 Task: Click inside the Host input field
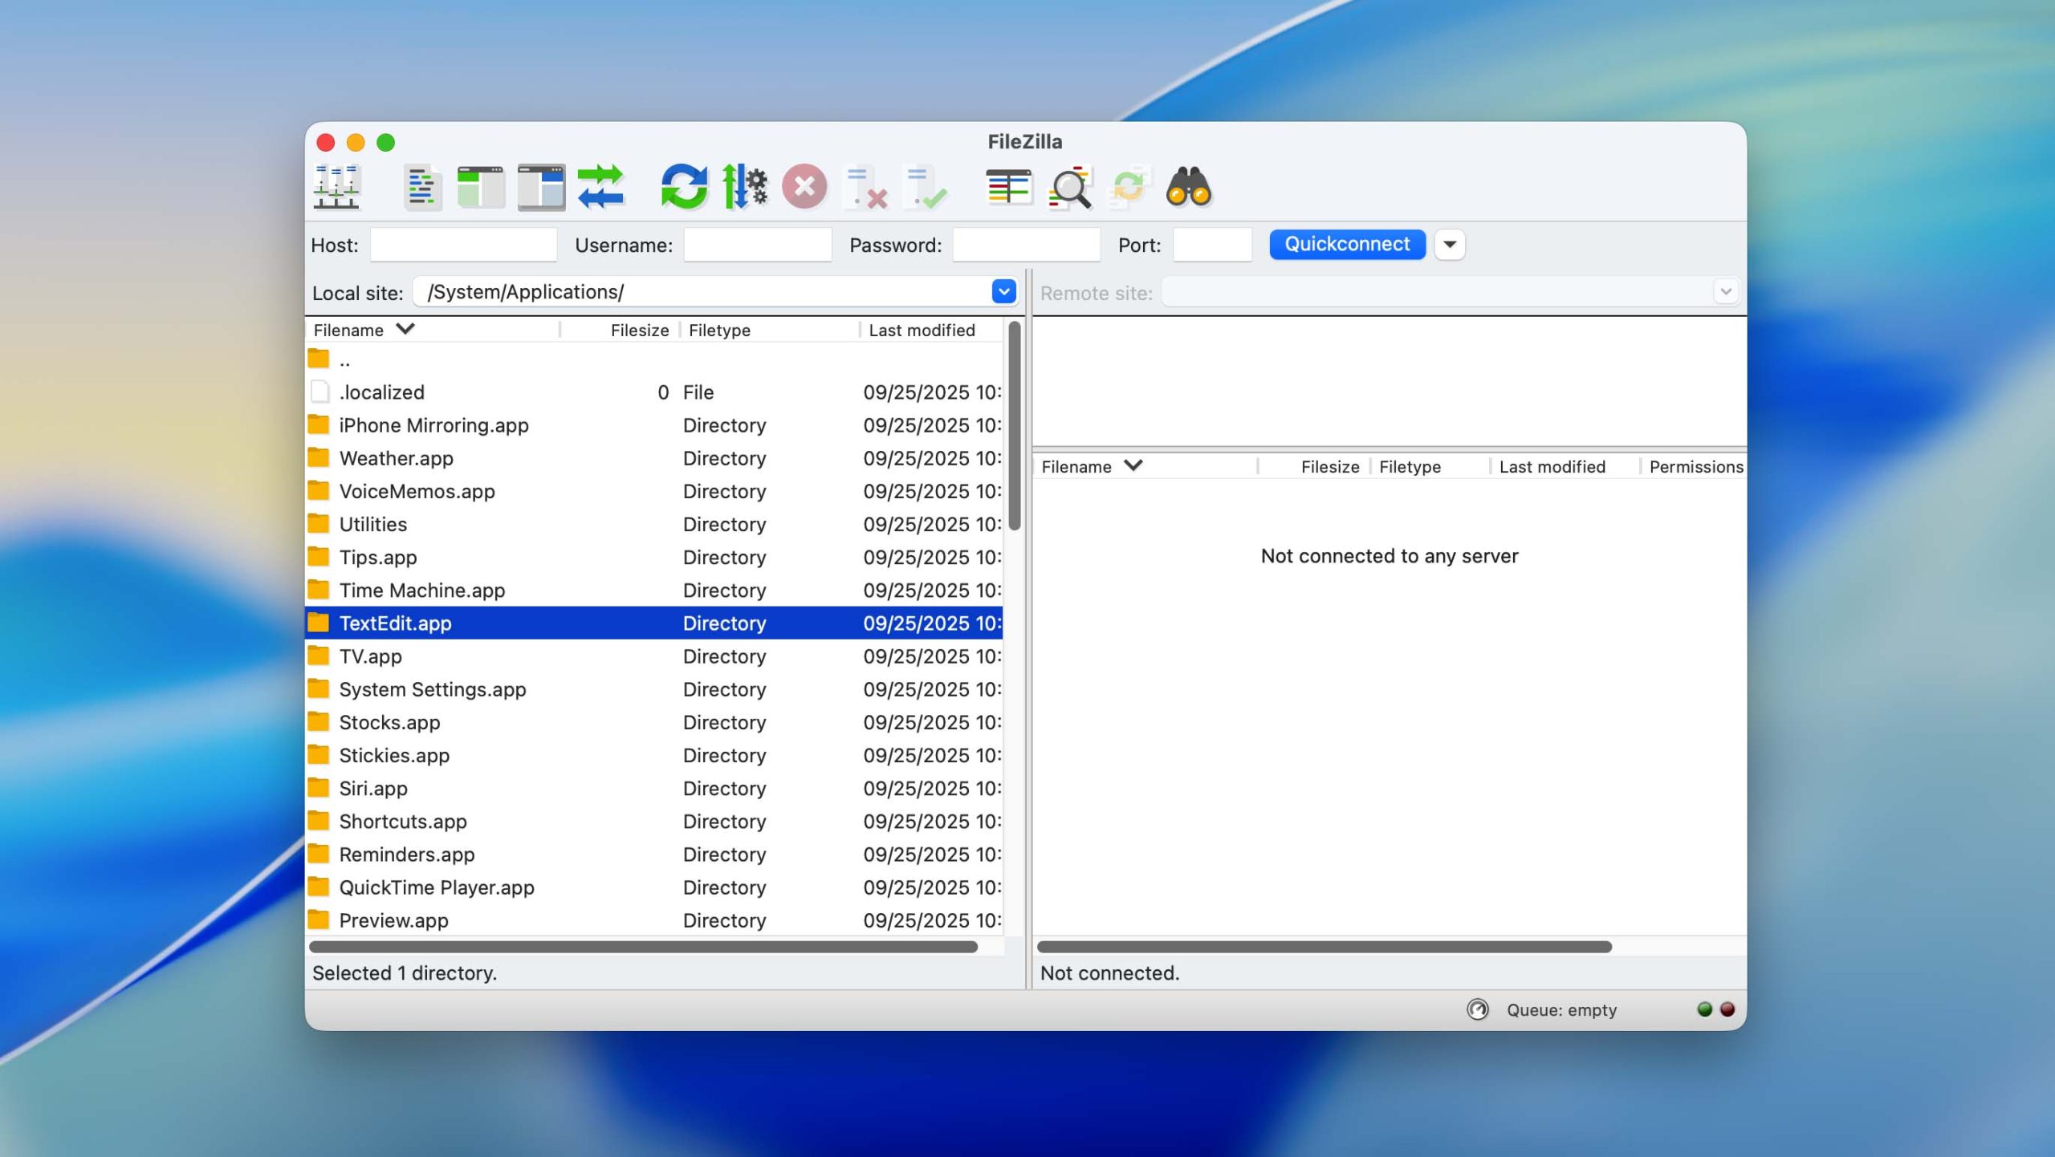(464, 244)
